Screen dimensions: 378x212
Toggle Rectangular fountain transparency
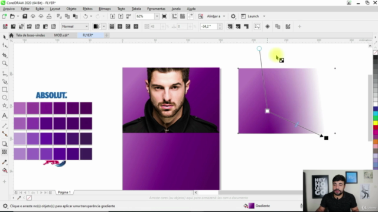pyautogui.click(x=136, y=26)
